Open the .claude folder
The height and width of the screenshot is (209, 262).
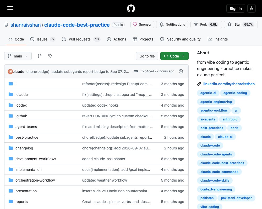tap(21, 95)
